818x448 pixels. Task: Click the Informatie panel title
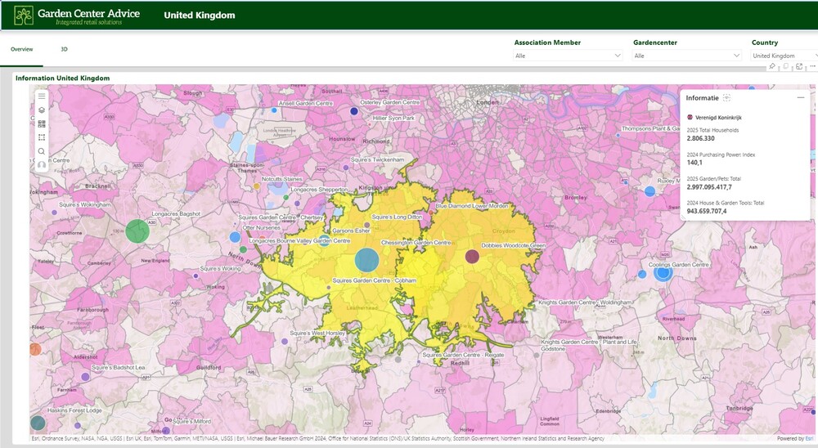click(702, 98)
